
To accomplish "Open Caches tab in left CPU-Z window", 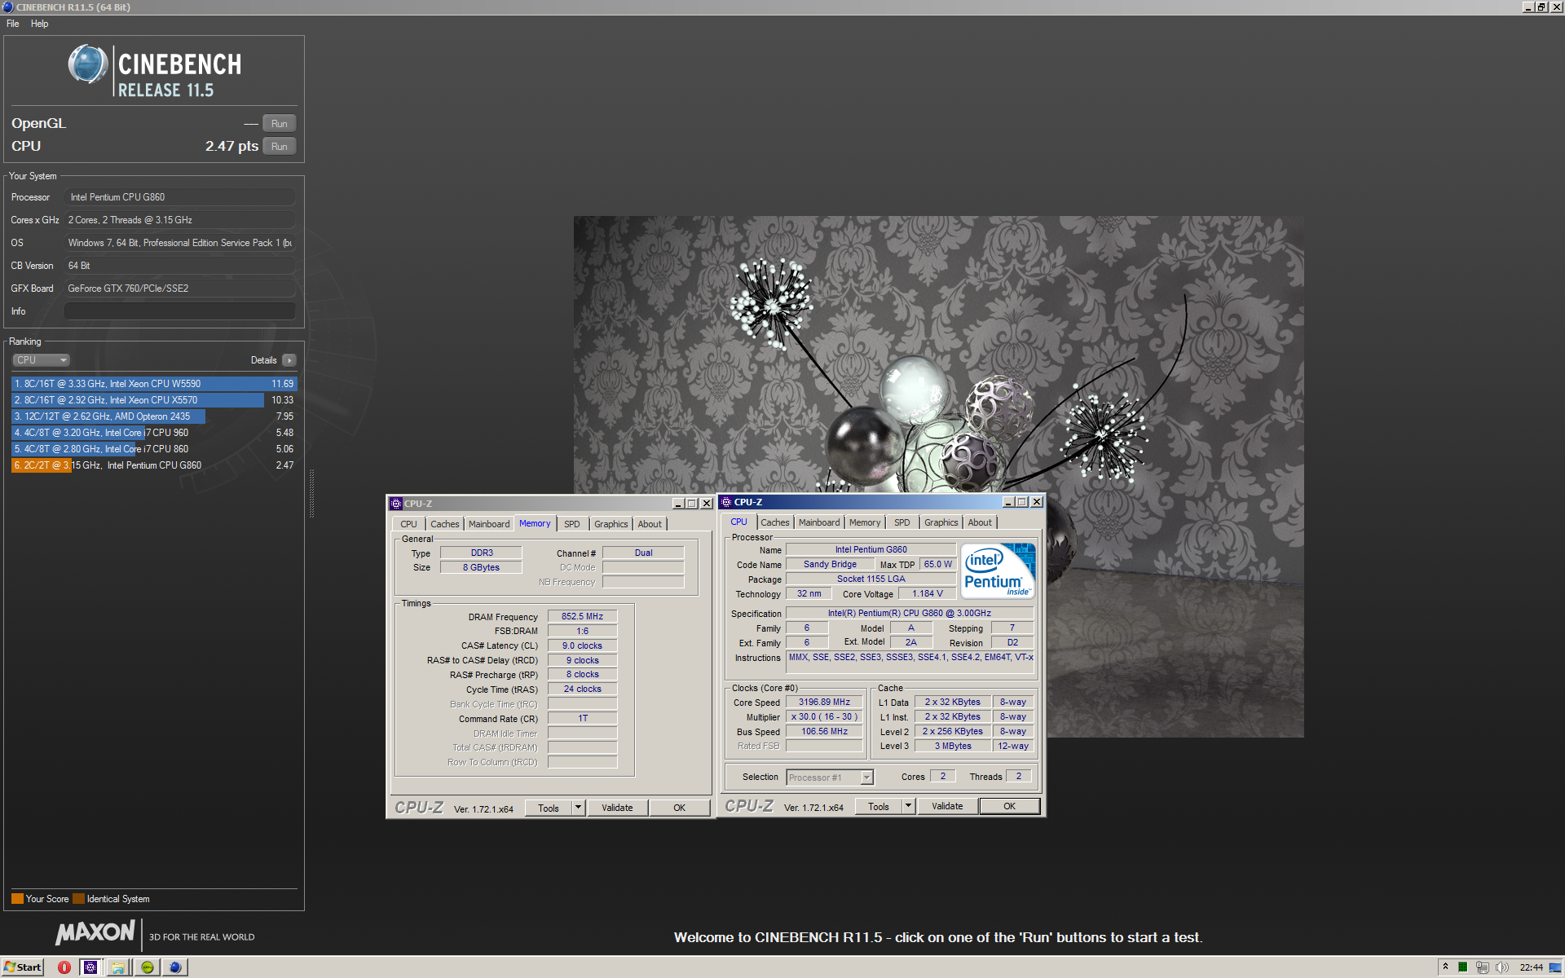I will pos(445,524).
